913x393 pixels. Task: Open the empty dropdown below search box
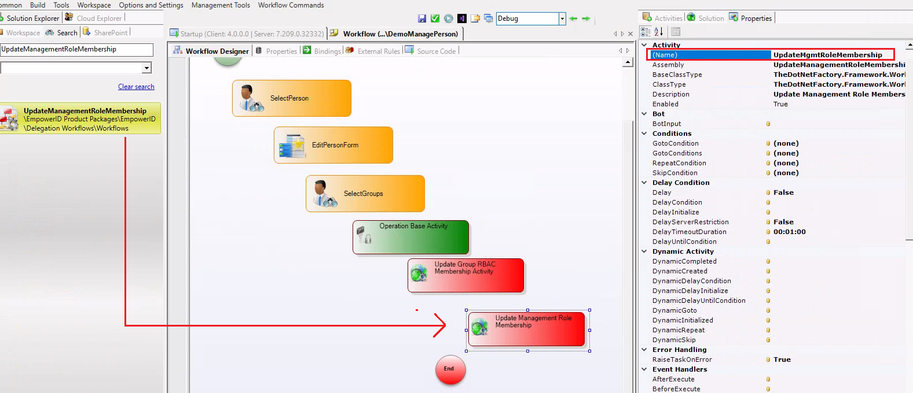[146, 68]
